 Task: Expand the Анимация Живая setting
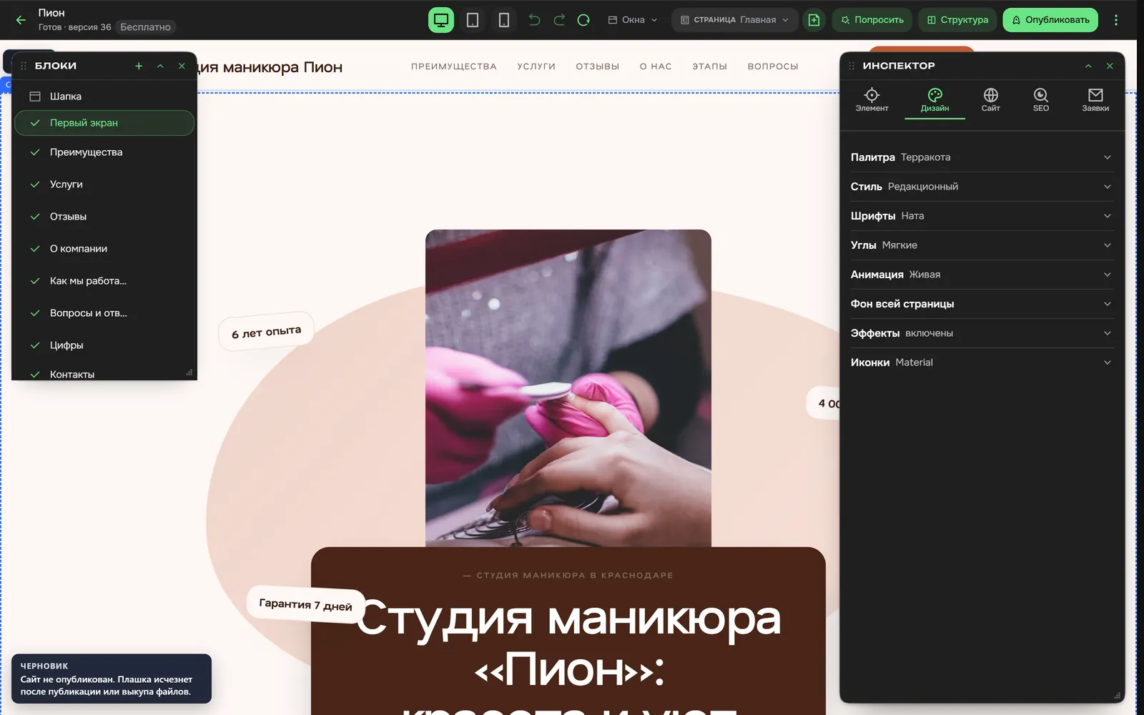click(981, 275)
